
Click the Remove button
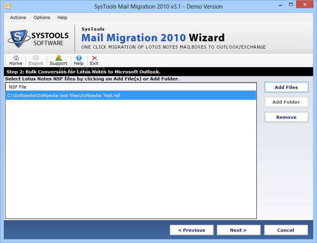point(286,117)
